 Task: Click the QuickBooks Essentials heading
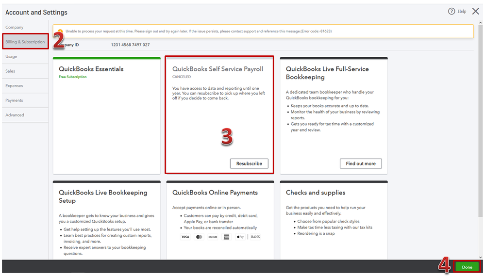pyautogui.click(x=91, y=69)
